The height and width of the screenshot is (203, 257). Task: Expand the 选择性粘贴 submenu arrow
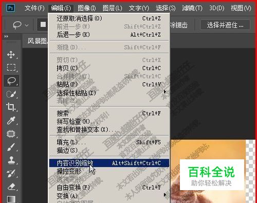click(x=165, y=91)
